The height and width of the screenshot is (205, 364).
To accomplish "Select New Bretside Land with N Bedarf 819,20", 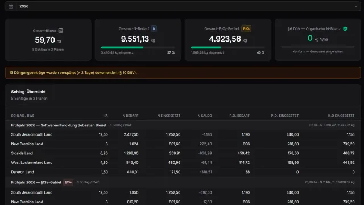I will (x=183, y=202).
